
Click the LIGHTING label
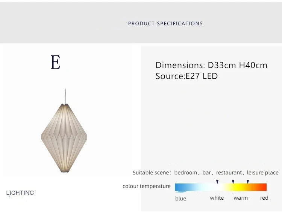pos(20,193)
